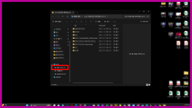192x108 pixels.
Task: Expand the chevron after 백업 시작 in address bar
Action: (82, 16)
